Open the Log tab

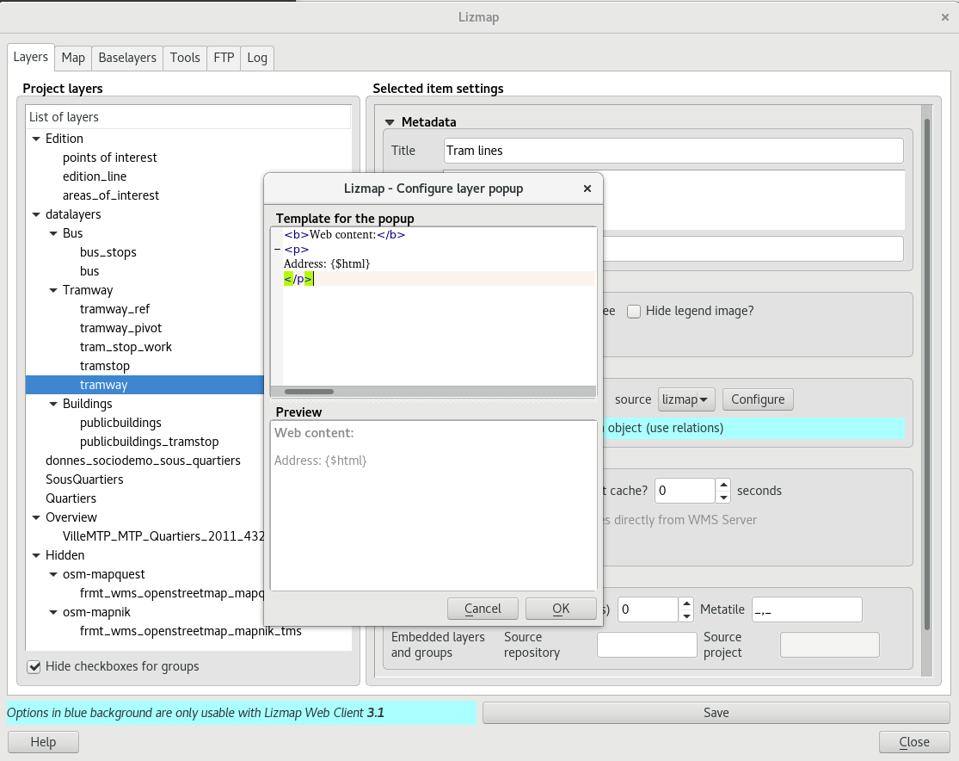tap(257, 59)
